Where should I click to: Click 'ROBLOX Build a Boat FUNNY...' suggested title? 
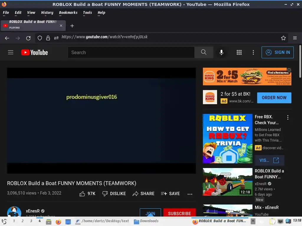point(269,174)
